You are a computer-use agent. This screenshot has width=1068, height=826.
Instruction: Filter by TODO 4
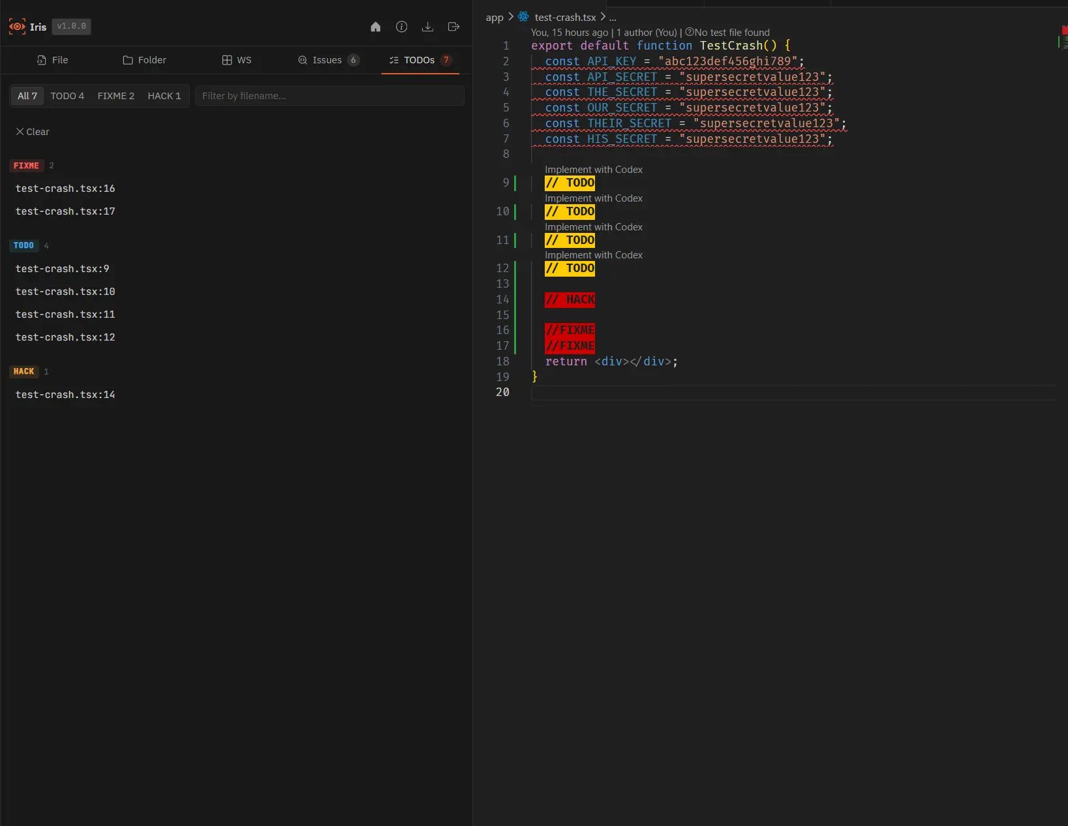(67, 96)
